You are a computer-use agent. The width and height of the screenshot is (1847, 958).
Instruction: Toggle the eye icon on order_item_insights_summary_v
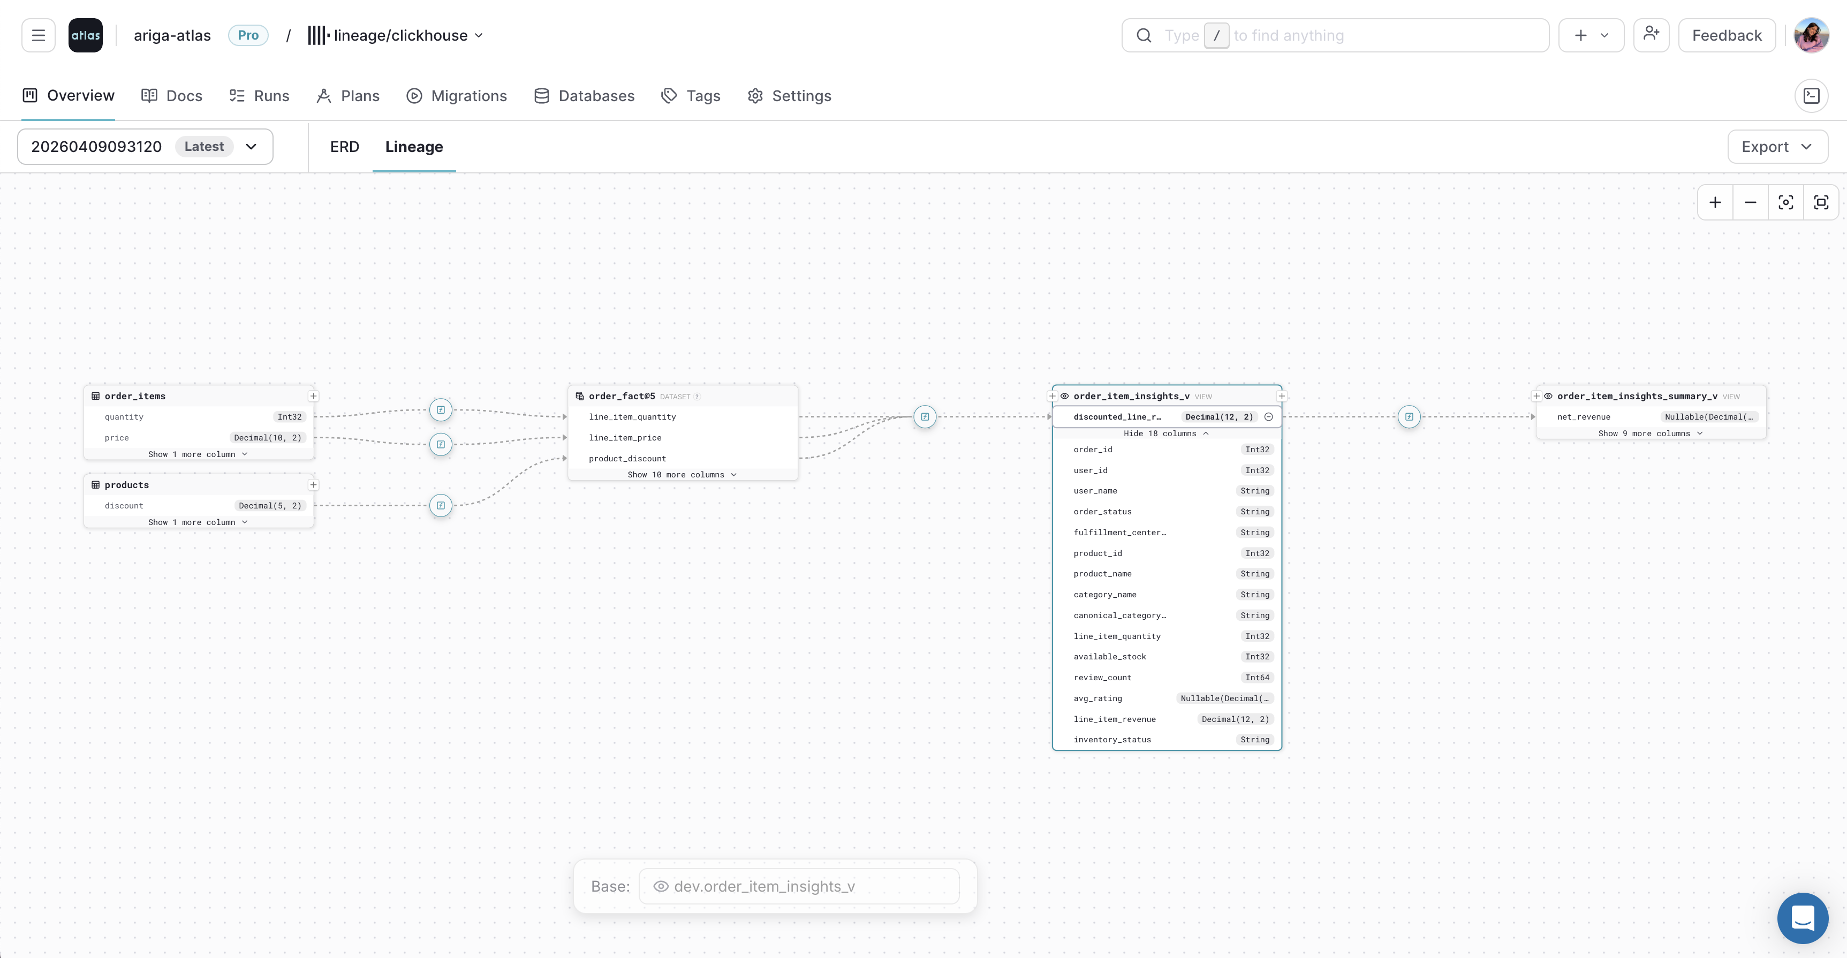click(1548, 396)
